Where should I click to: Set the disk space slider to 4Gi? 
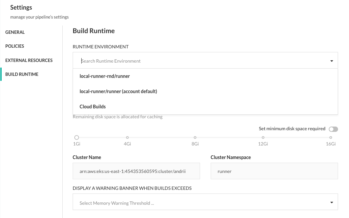[x=127, y=137]
